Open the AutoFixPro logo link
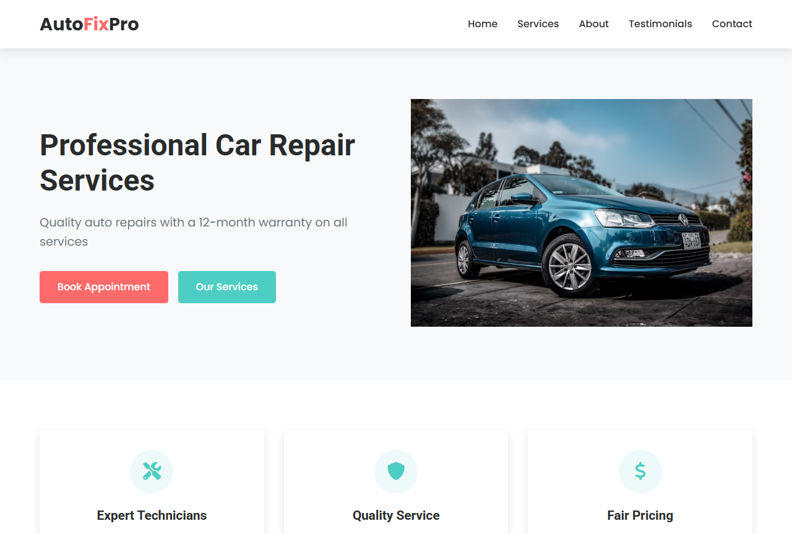This screenshot has width=792, height=534. point(89,24)
